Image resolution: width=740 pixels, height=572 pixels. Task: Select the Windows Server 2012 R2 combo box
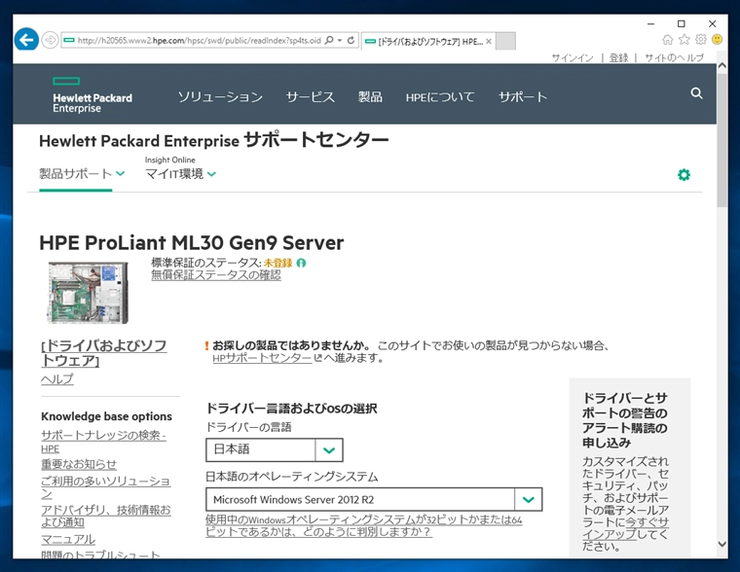click(374, 499)
